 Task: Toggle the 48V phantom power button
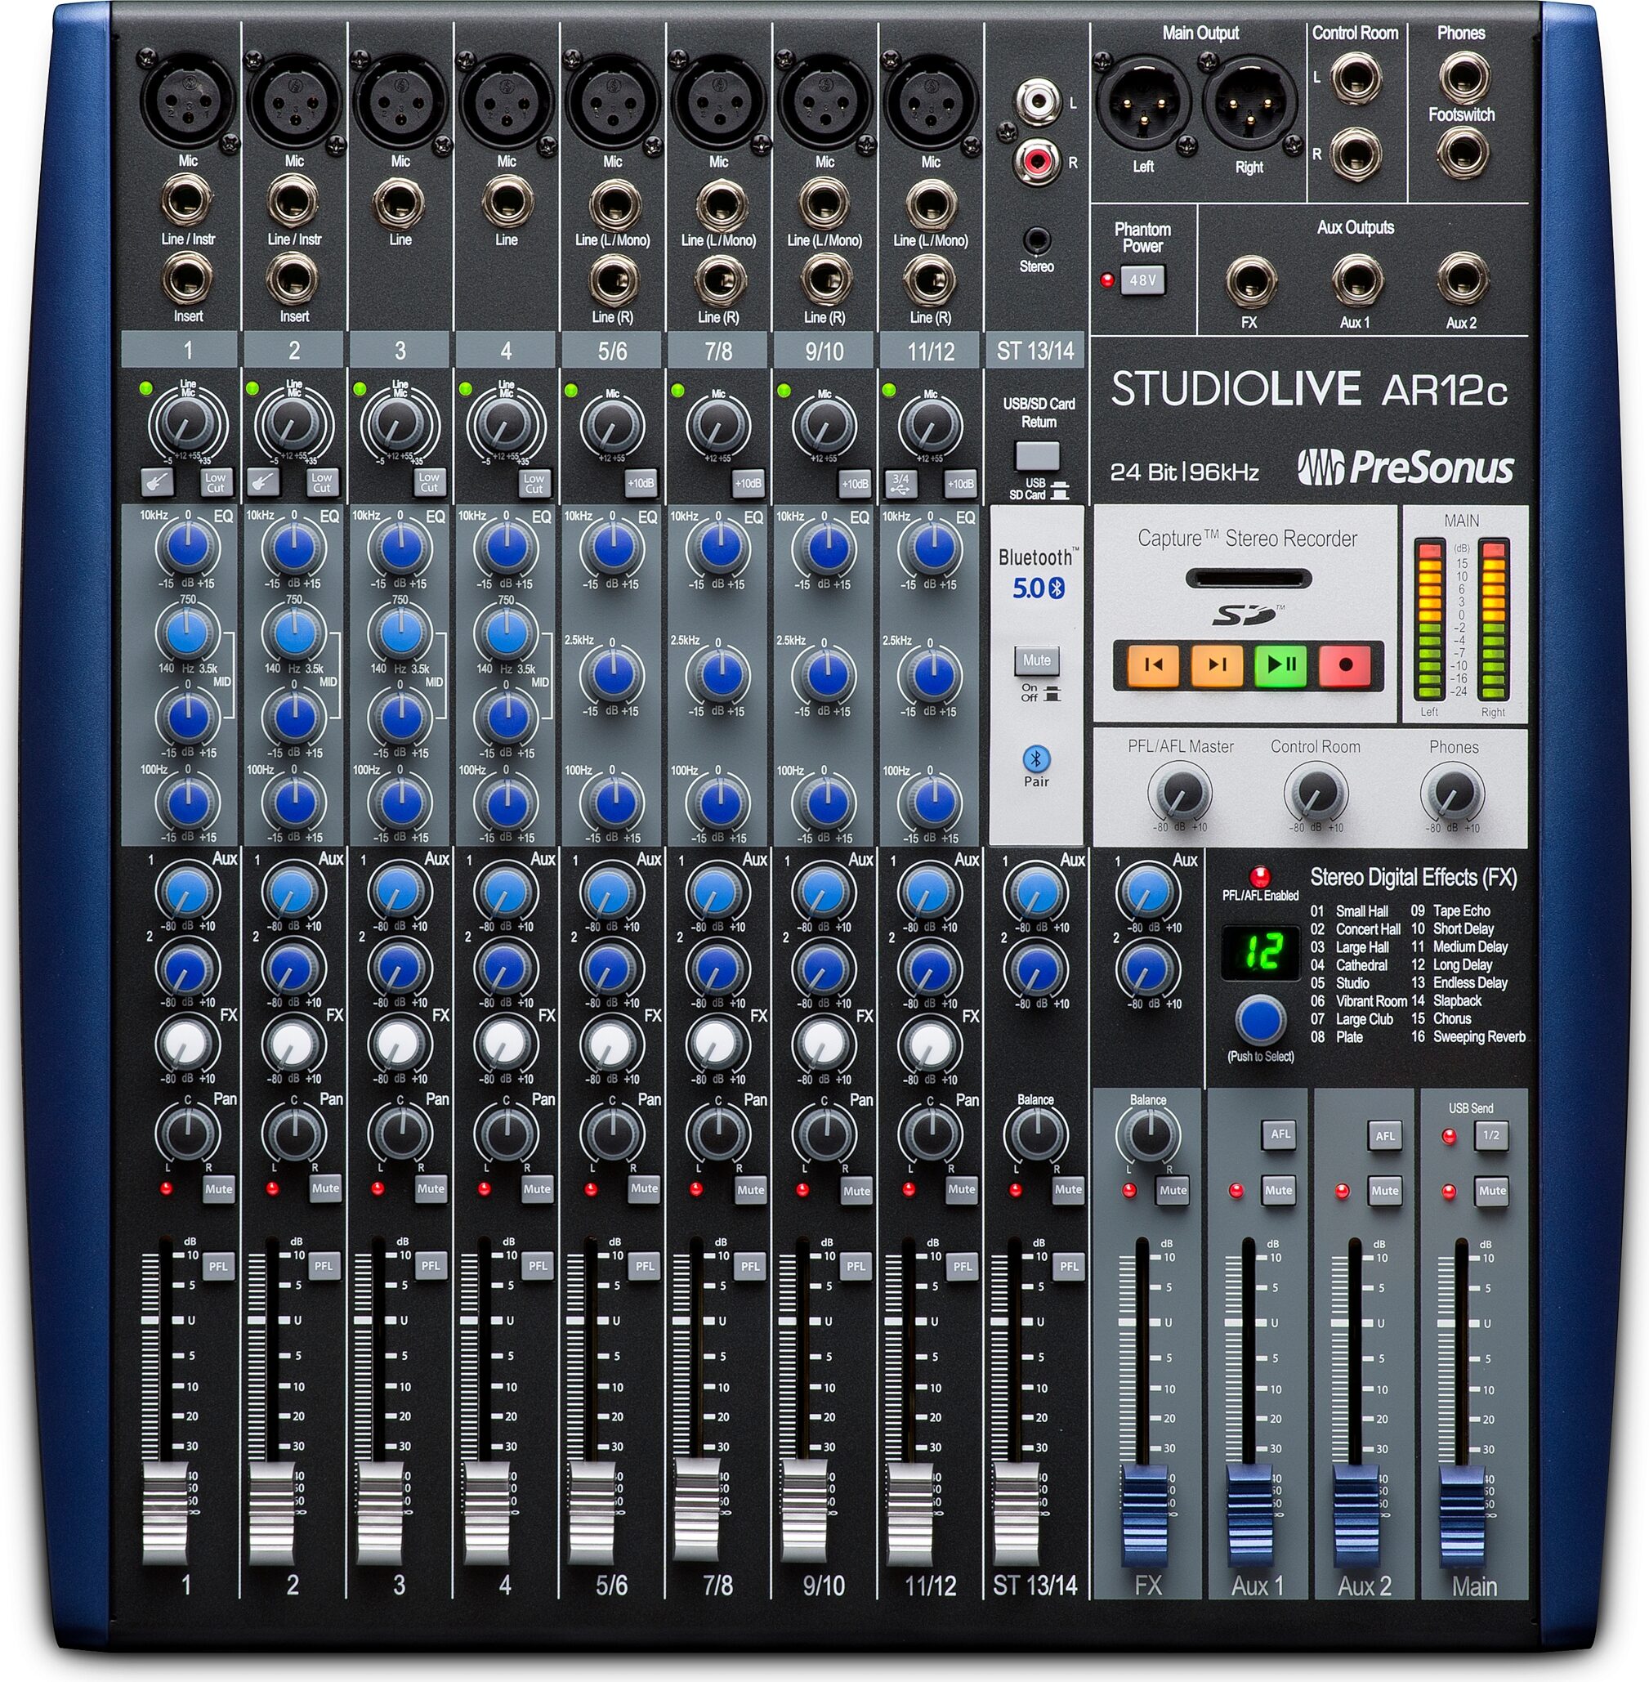(x=1142, y=280)
